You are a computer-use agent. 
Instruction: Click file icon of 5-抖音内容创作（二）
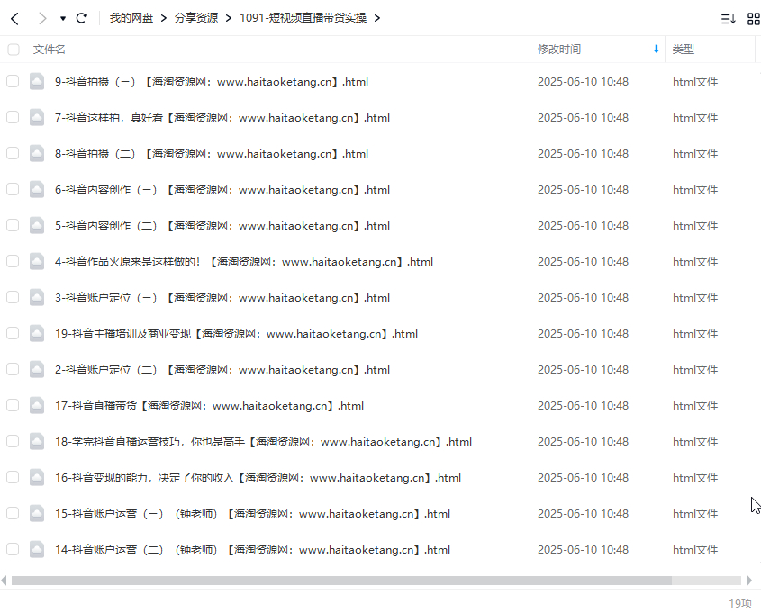coord(37,226)
